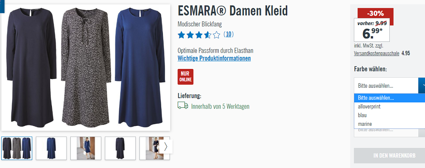Viewport: 425px width, 168px height.
Task: Click the NUR ONLINE red badge
Action: pyautogui.click(x=185, y=77)
